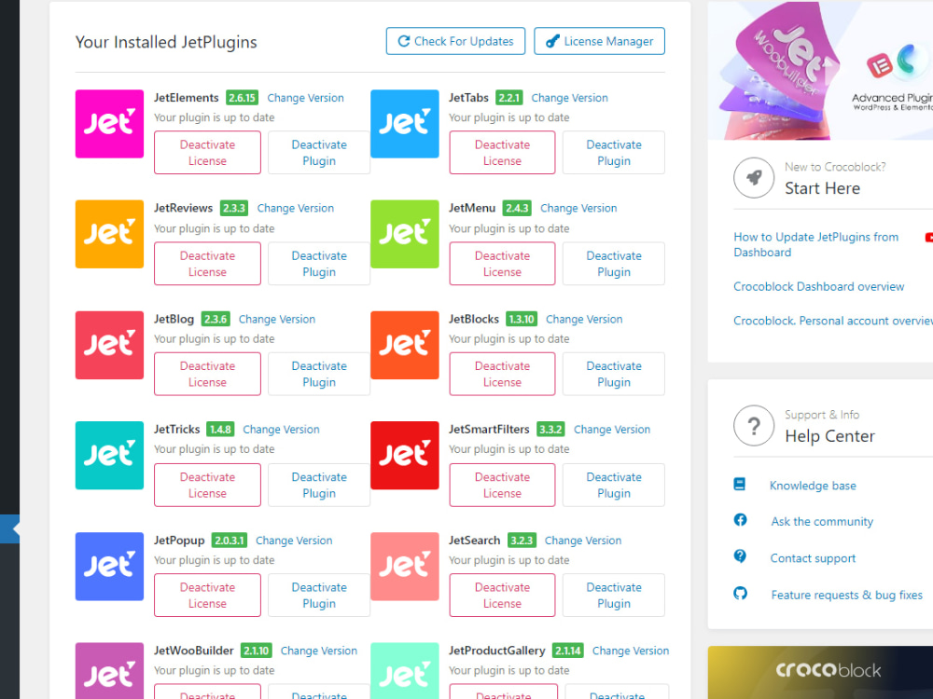The width and height of the screenshot is (933, 699).
Task: Click the Help Center question mark icon
Action: [x=754, y=426]
